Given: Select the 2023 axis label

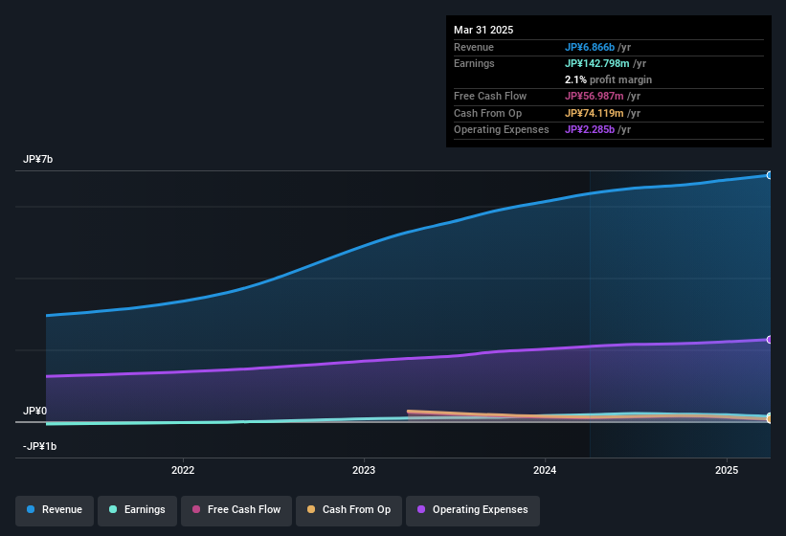Looking at the screenshot, I should 364,470.
